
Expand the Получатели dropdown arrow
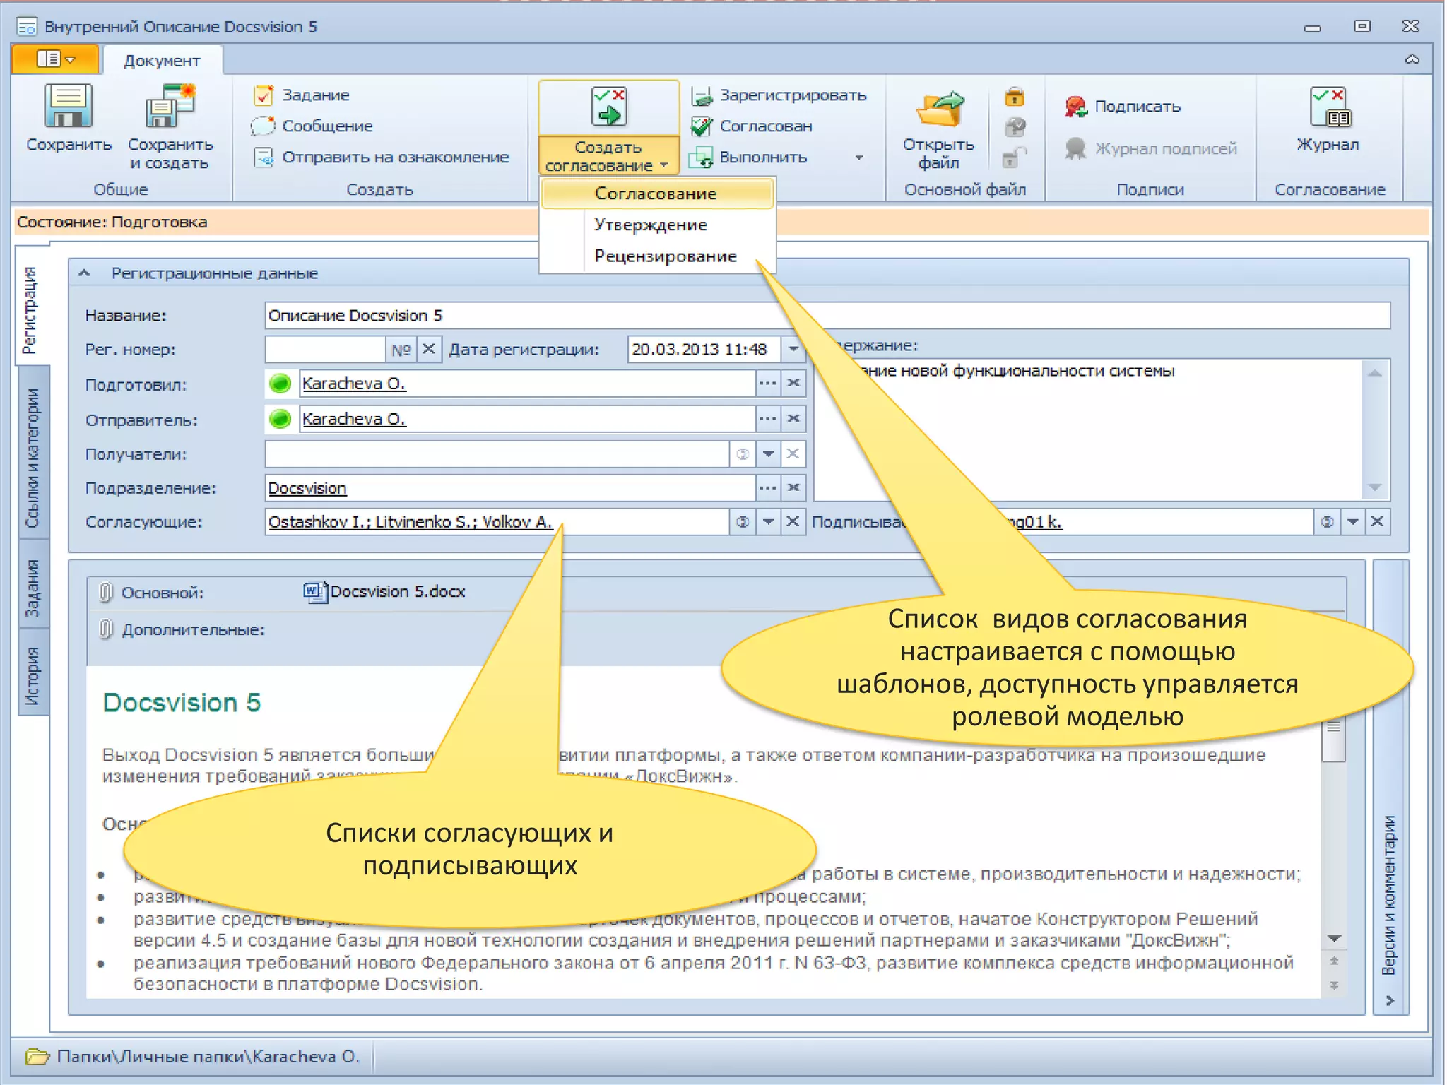coord(768,454)
